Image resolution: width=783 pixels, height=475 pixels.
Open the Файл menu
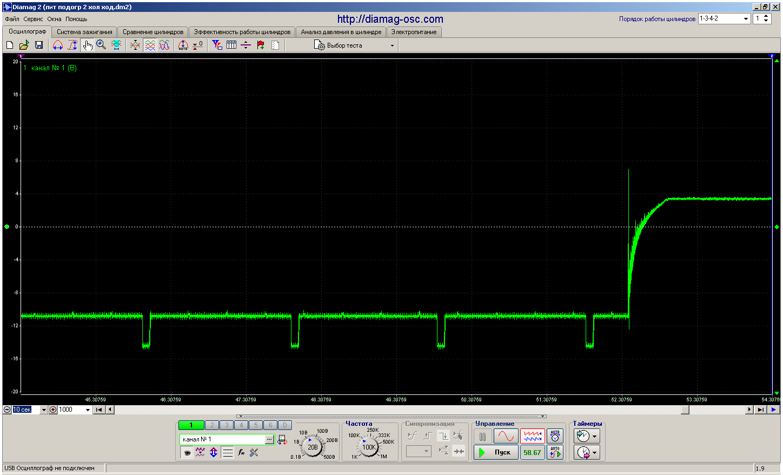pos(12,19)
